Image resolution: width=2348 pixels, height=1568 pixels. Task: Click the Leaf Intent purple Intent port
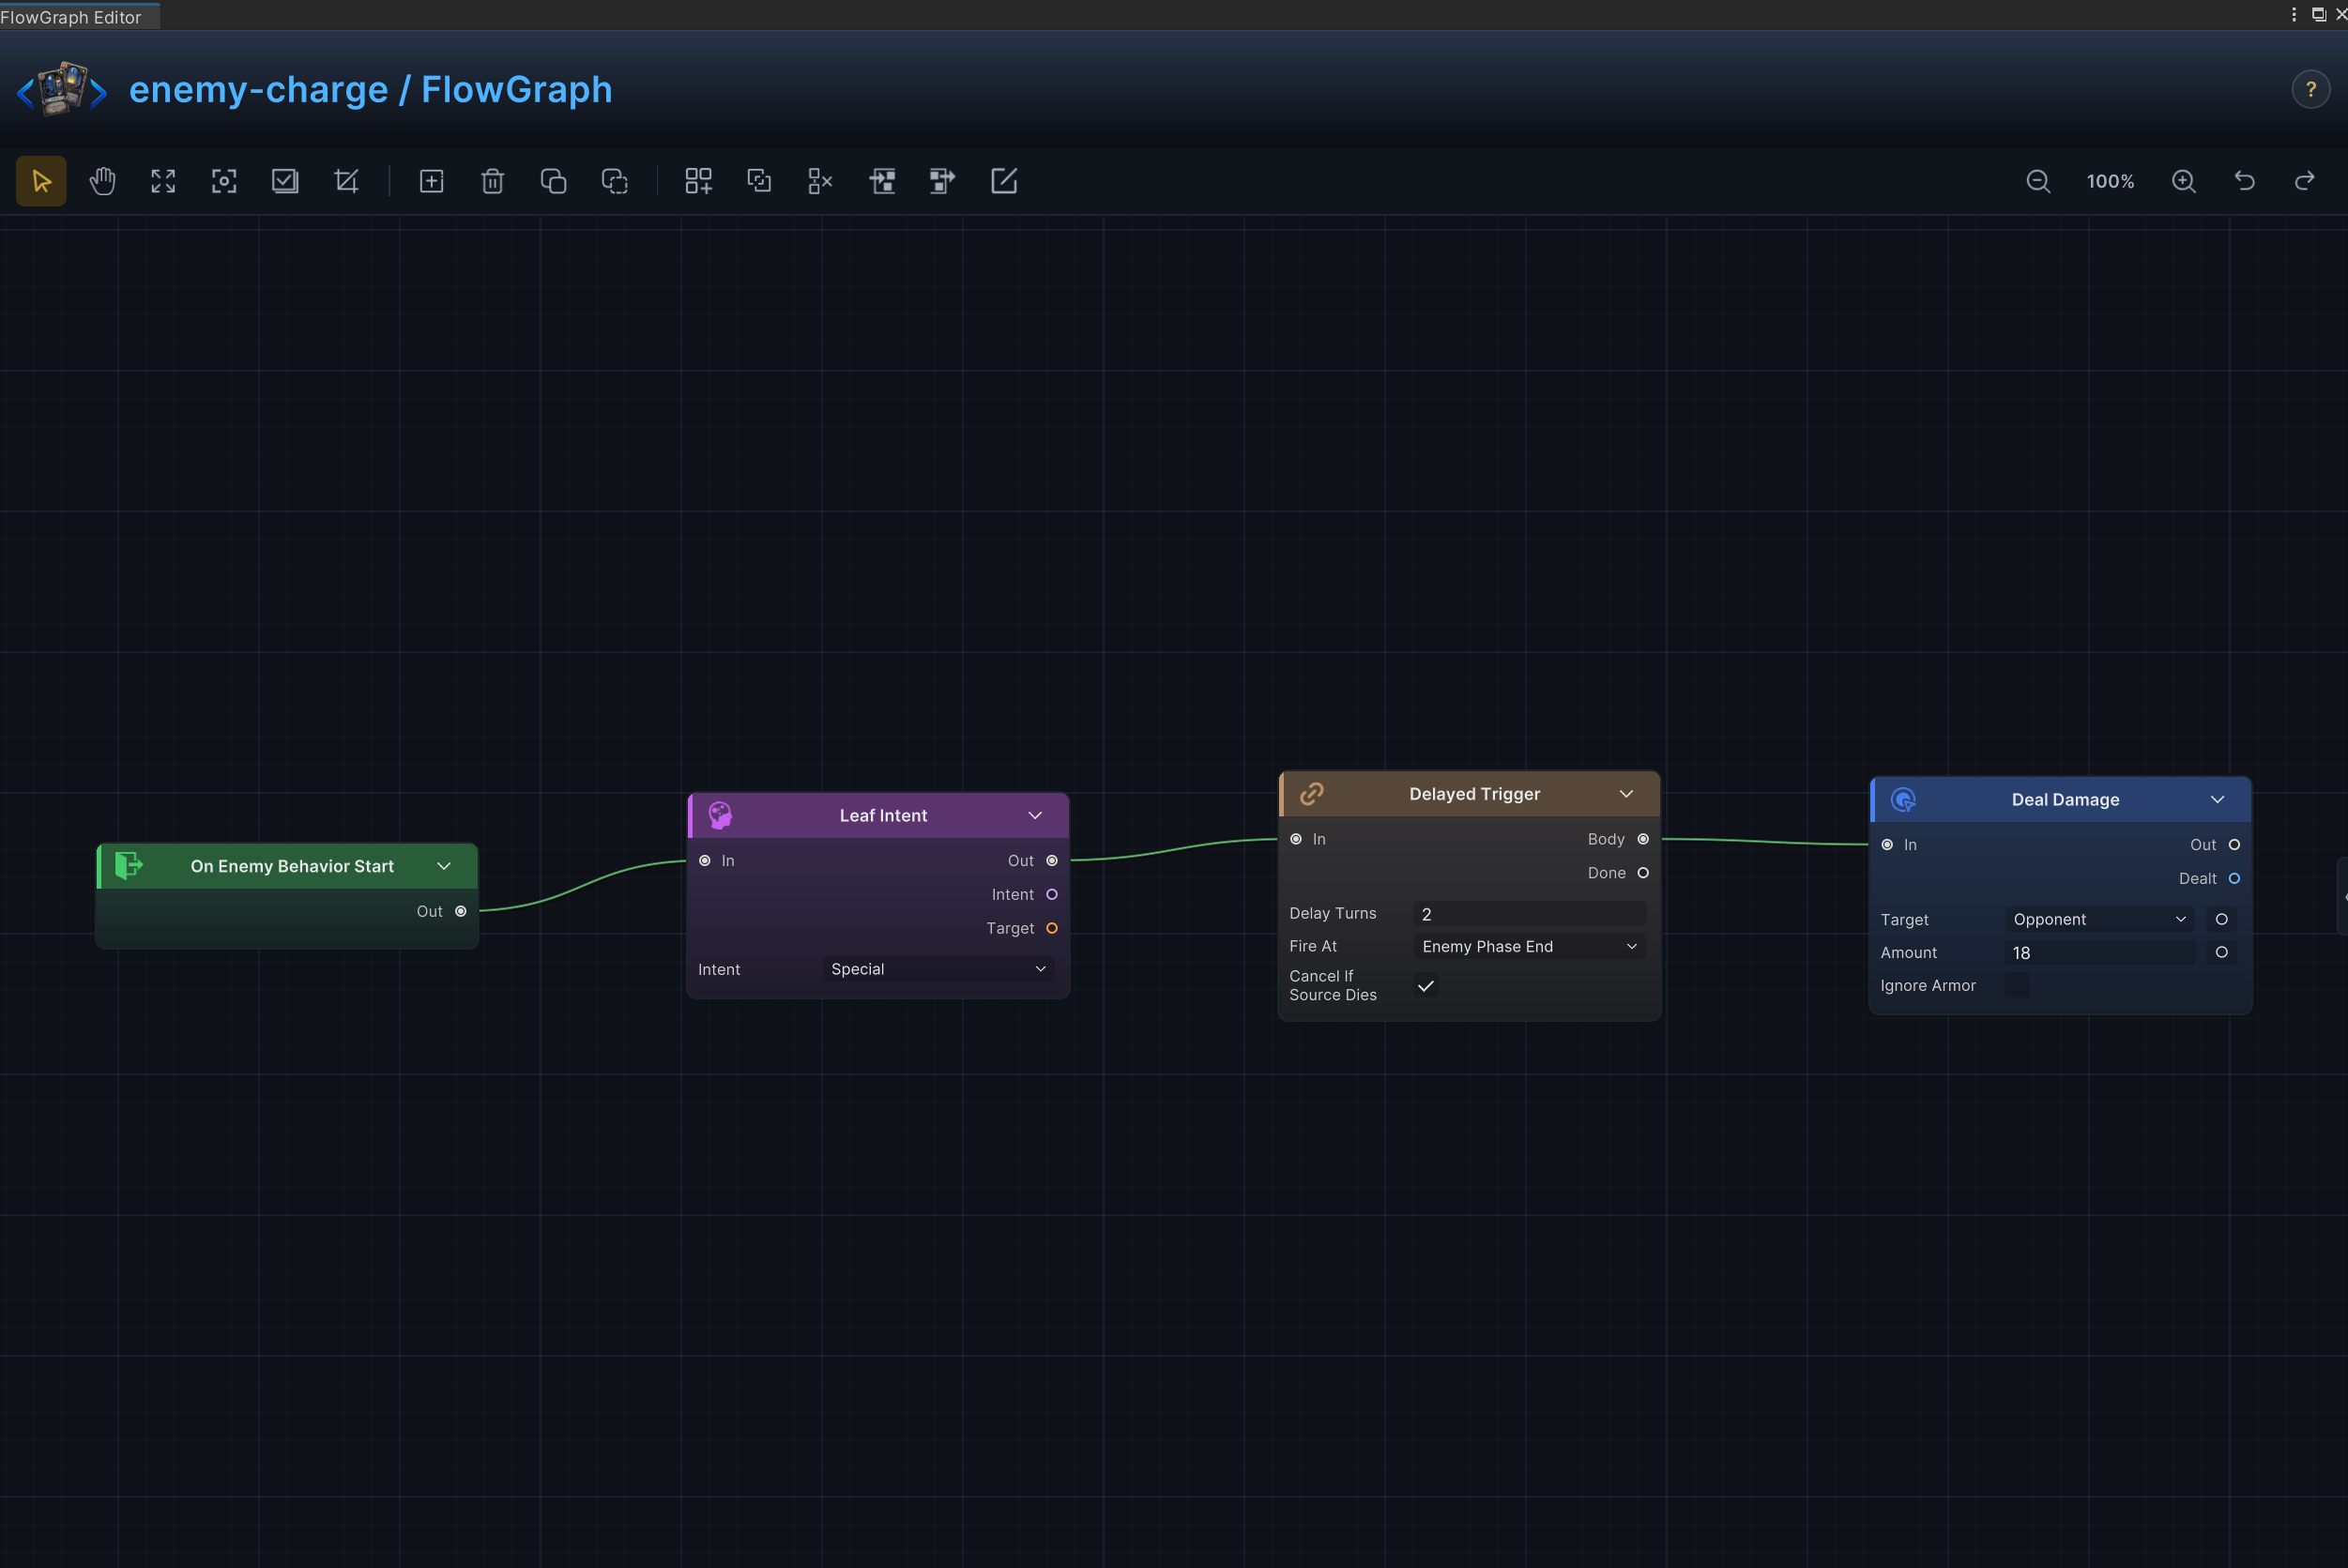click(1052, 894)
